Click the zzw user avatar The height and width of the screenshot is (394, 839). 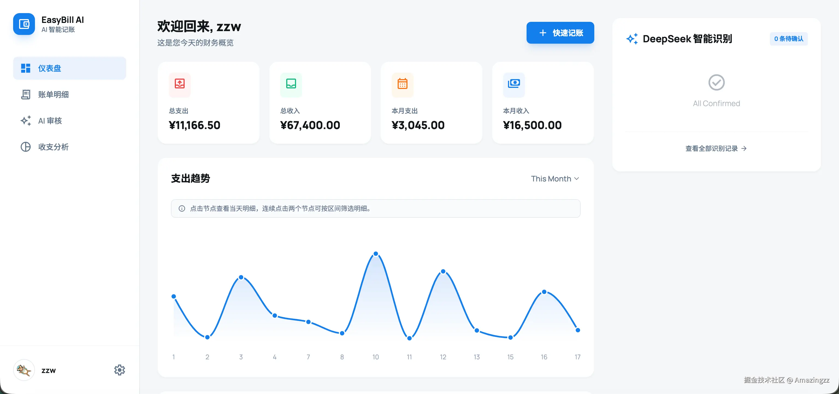(x=24, y=370)
